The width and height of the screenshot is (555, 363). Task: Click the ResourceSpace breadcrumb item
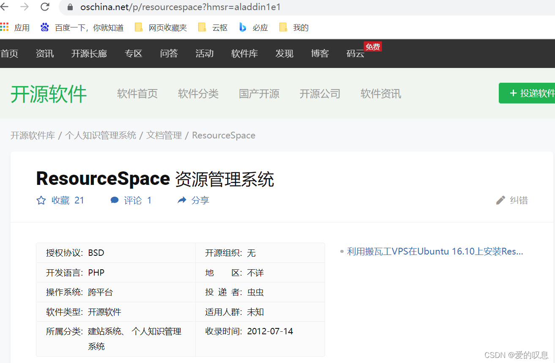224,135
